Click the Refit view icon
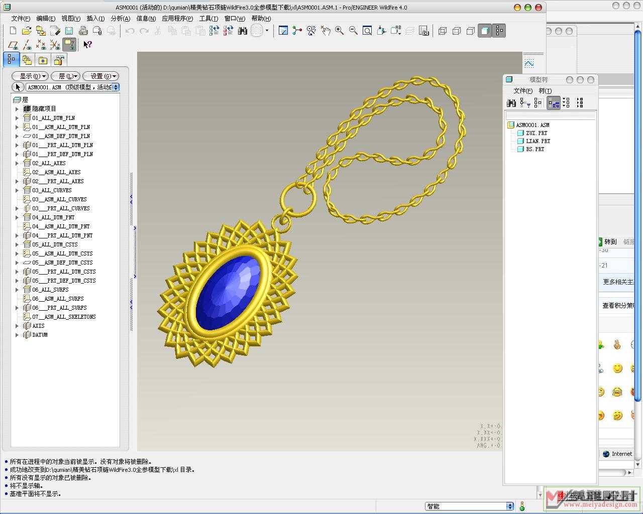Screen dimensions: 643x514 coord(367,31)
